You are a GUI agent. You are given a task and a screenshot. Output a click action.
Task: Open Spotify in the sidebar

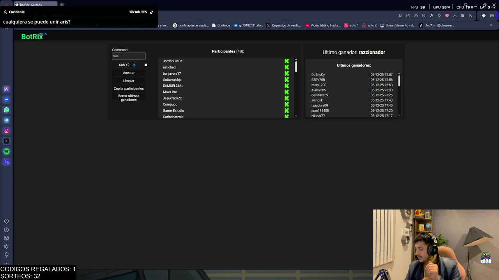click(x=6, y=152)
